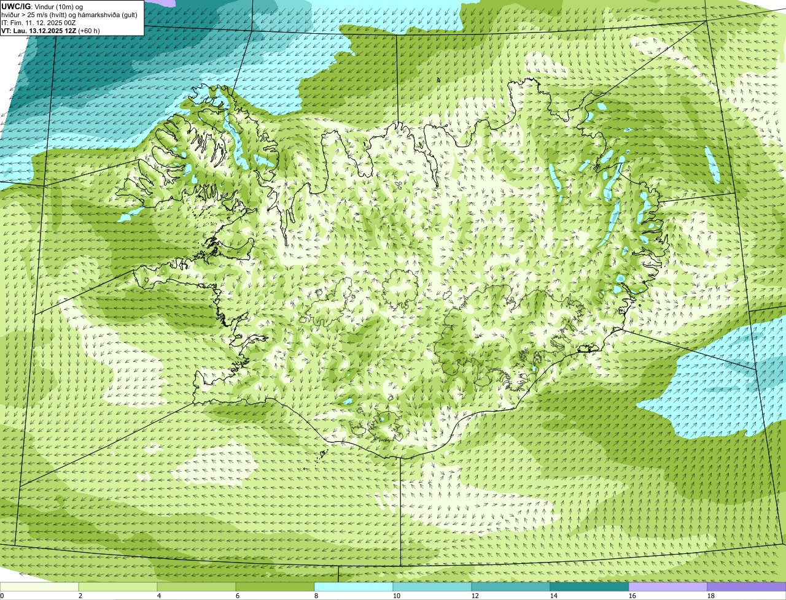Click the 10–12 m/s legend color band
Viewport: 786px width, 600px height.
pyautogui.click(x=432, y=587)
